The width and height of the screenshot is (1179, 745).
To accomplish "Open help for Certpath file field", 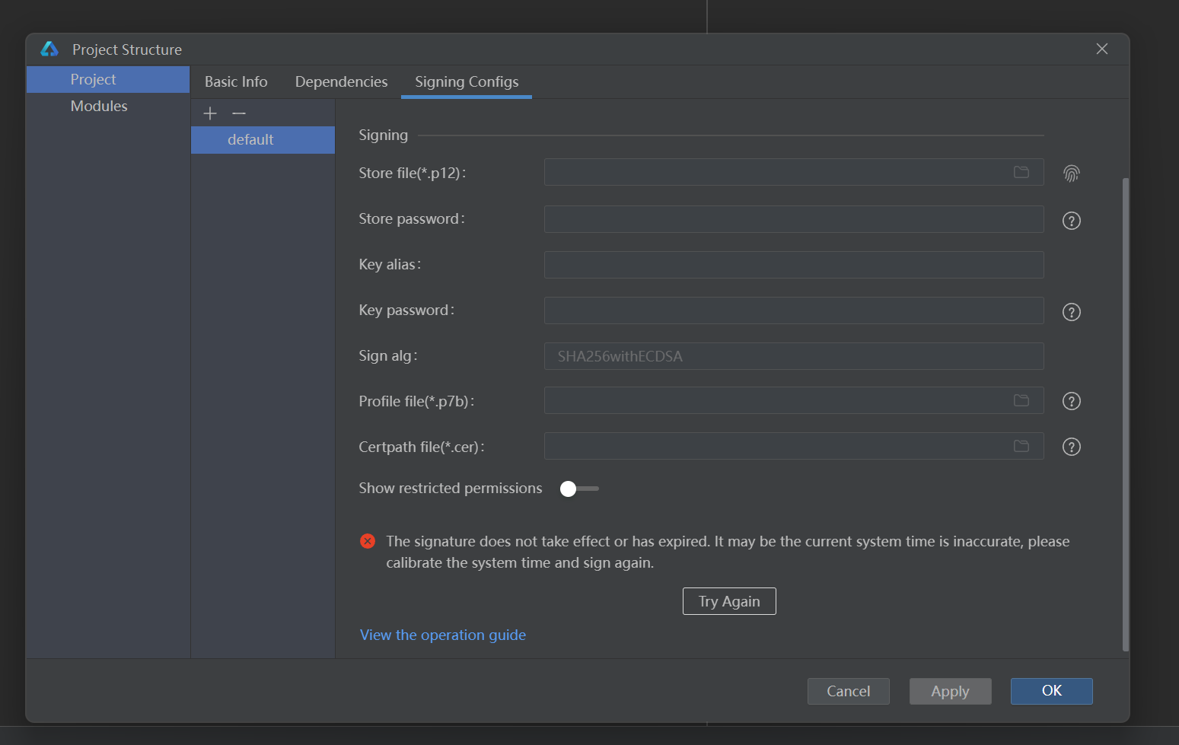I will click(1071, 447).
